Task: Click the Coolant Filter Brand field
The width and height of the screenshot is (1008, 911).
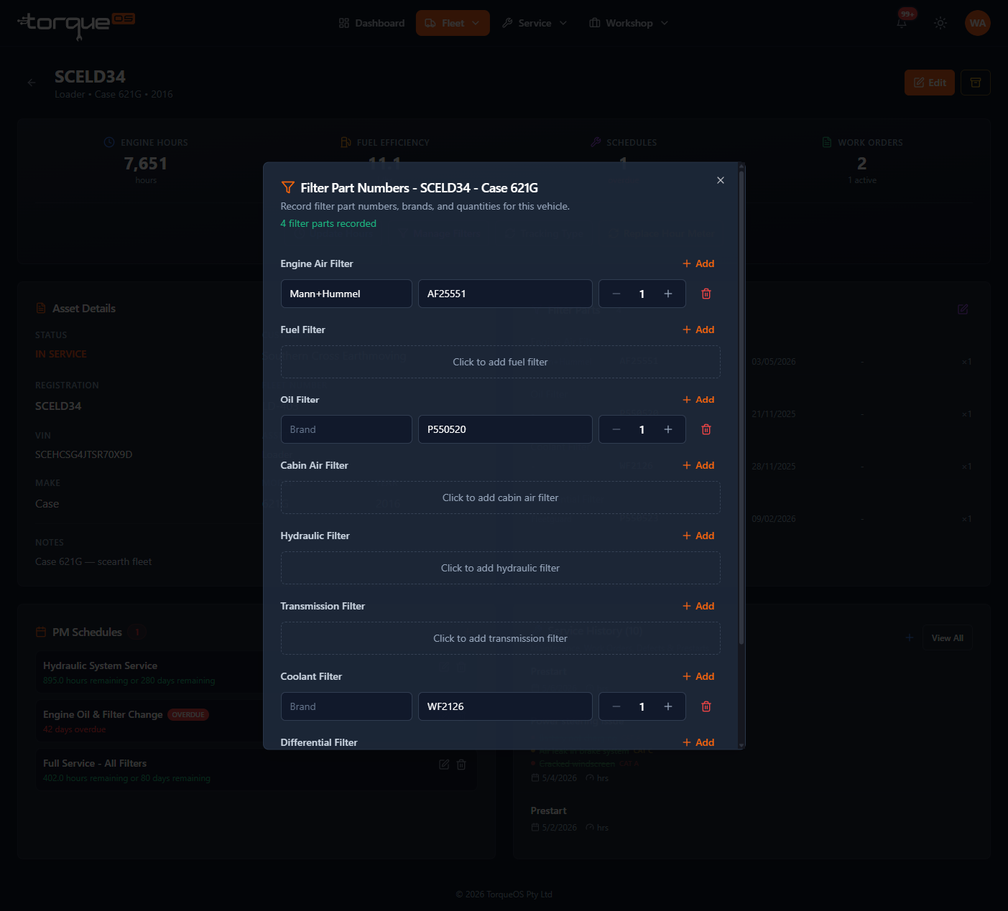Action: (x=346, y=706)
